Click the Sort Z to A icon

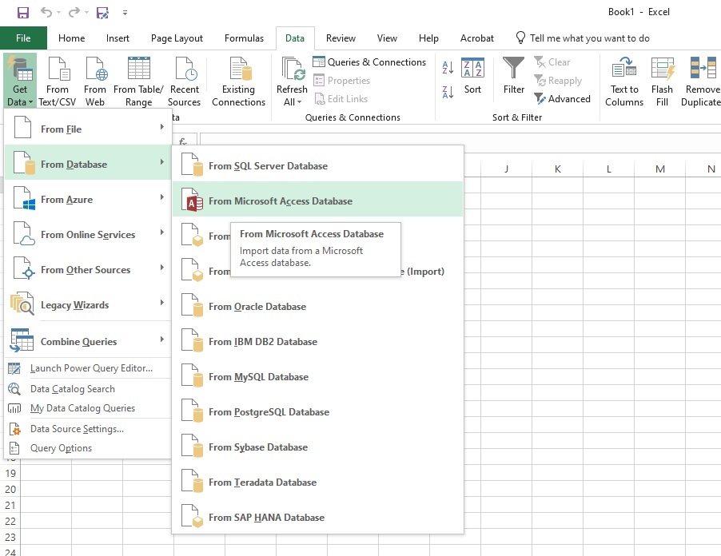pos(448,92)
